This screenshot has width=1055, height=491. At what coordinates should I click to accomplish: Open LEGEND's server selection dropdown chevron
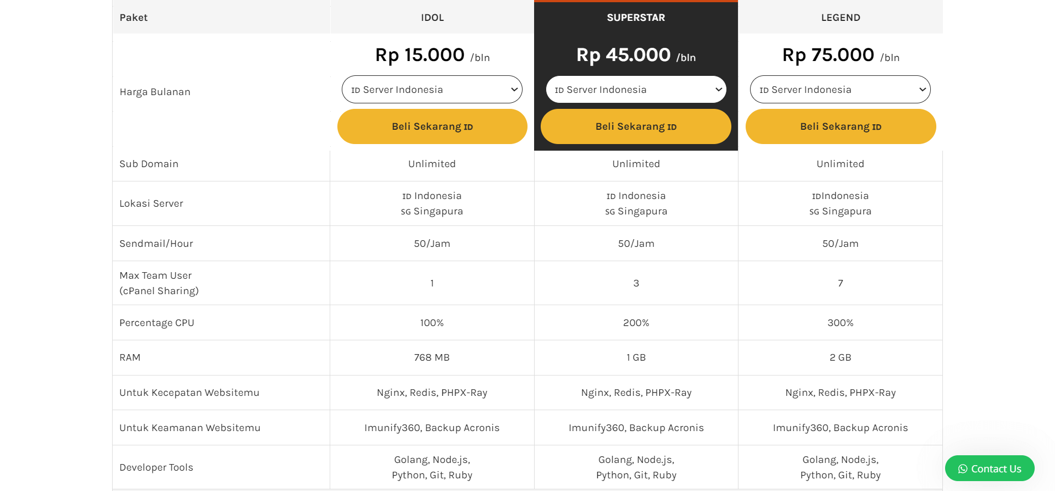tap(922, 89)
